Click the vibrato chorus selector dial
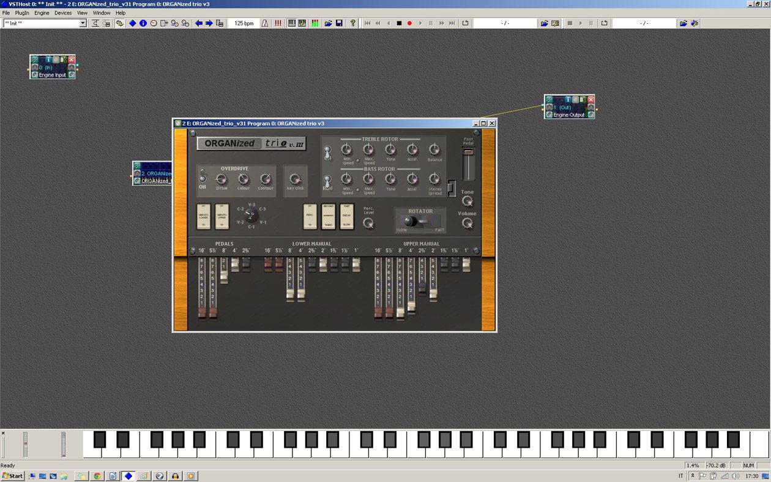The width and height of the screenshot is (771, 482). (251, 216)
